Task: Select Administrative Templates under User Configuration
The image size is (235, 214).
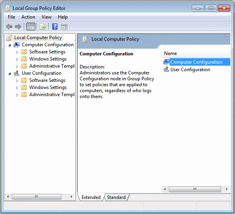Action: [x=52, y=95]
